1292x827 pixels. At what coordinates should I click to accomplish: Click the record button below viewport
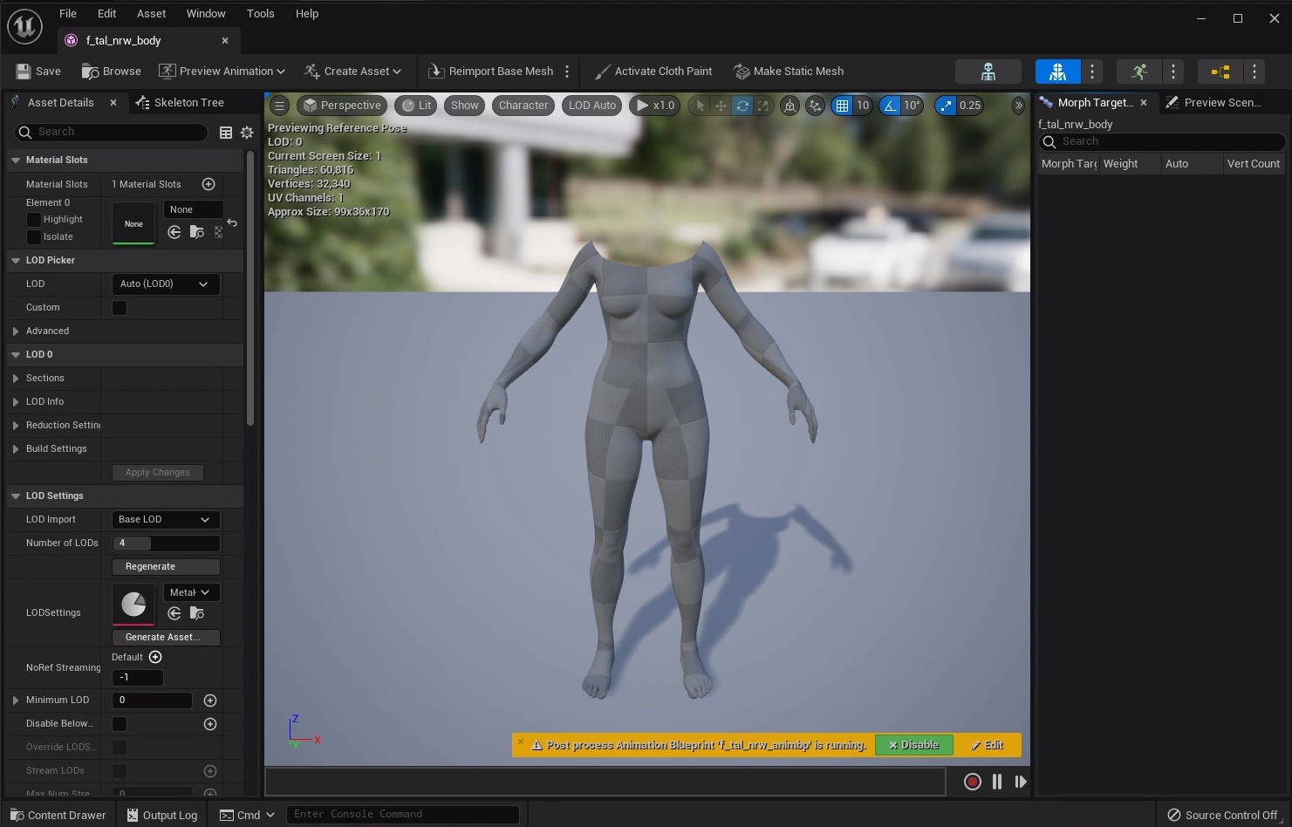[972, 782]
